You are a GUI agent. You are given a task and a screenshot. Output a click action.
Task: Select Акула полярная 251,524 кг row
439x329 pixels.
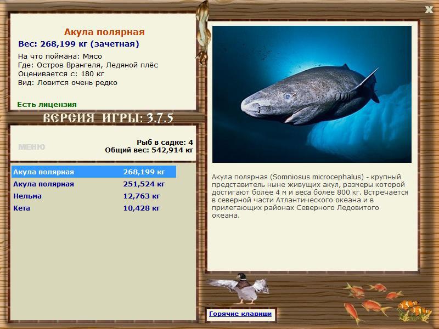coord(94,184)
